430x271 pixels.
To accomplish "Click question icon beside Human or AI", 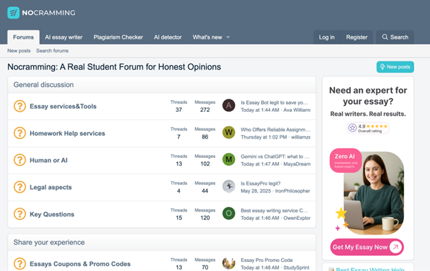I will pyautogui.click(x=20, y=160).
